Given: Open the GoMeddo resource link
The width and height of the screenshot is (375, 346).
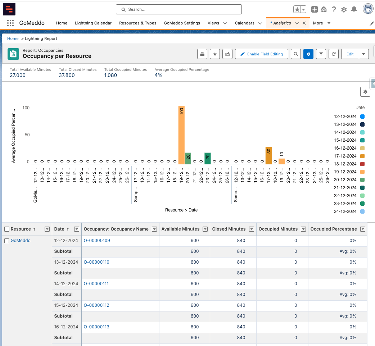Looking at the screenshot, I should click(21, 240).
